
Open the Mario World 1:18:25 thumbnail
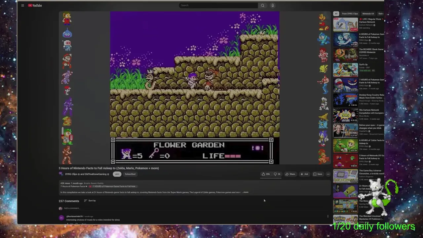pos(345,206)
